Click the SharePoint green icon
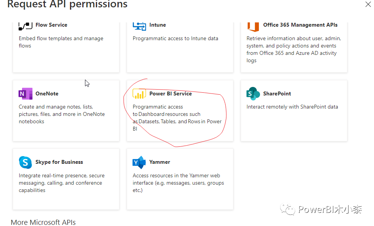Screen dimensions: 374x226 click(x=253, y=94)
